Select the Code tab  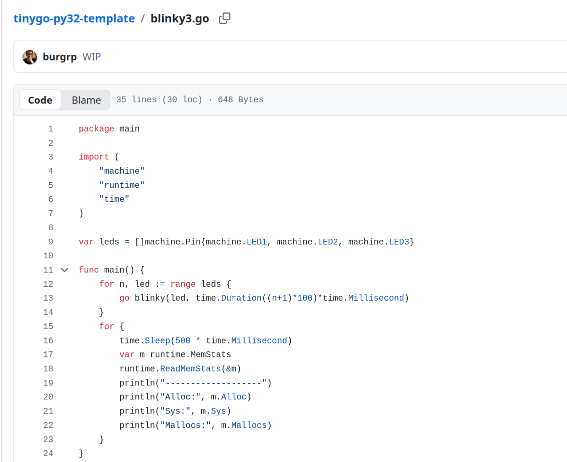pos(40,100)
